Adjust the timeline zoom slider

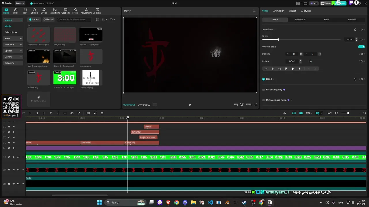348,113
